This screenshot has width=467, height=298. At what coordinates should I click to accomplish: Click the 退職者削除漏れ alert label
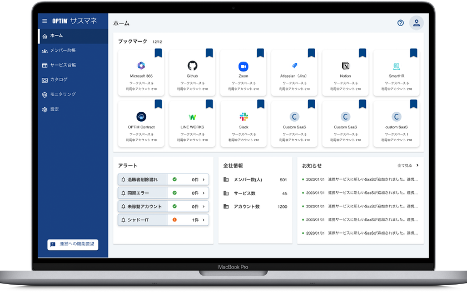coord(143,180)
